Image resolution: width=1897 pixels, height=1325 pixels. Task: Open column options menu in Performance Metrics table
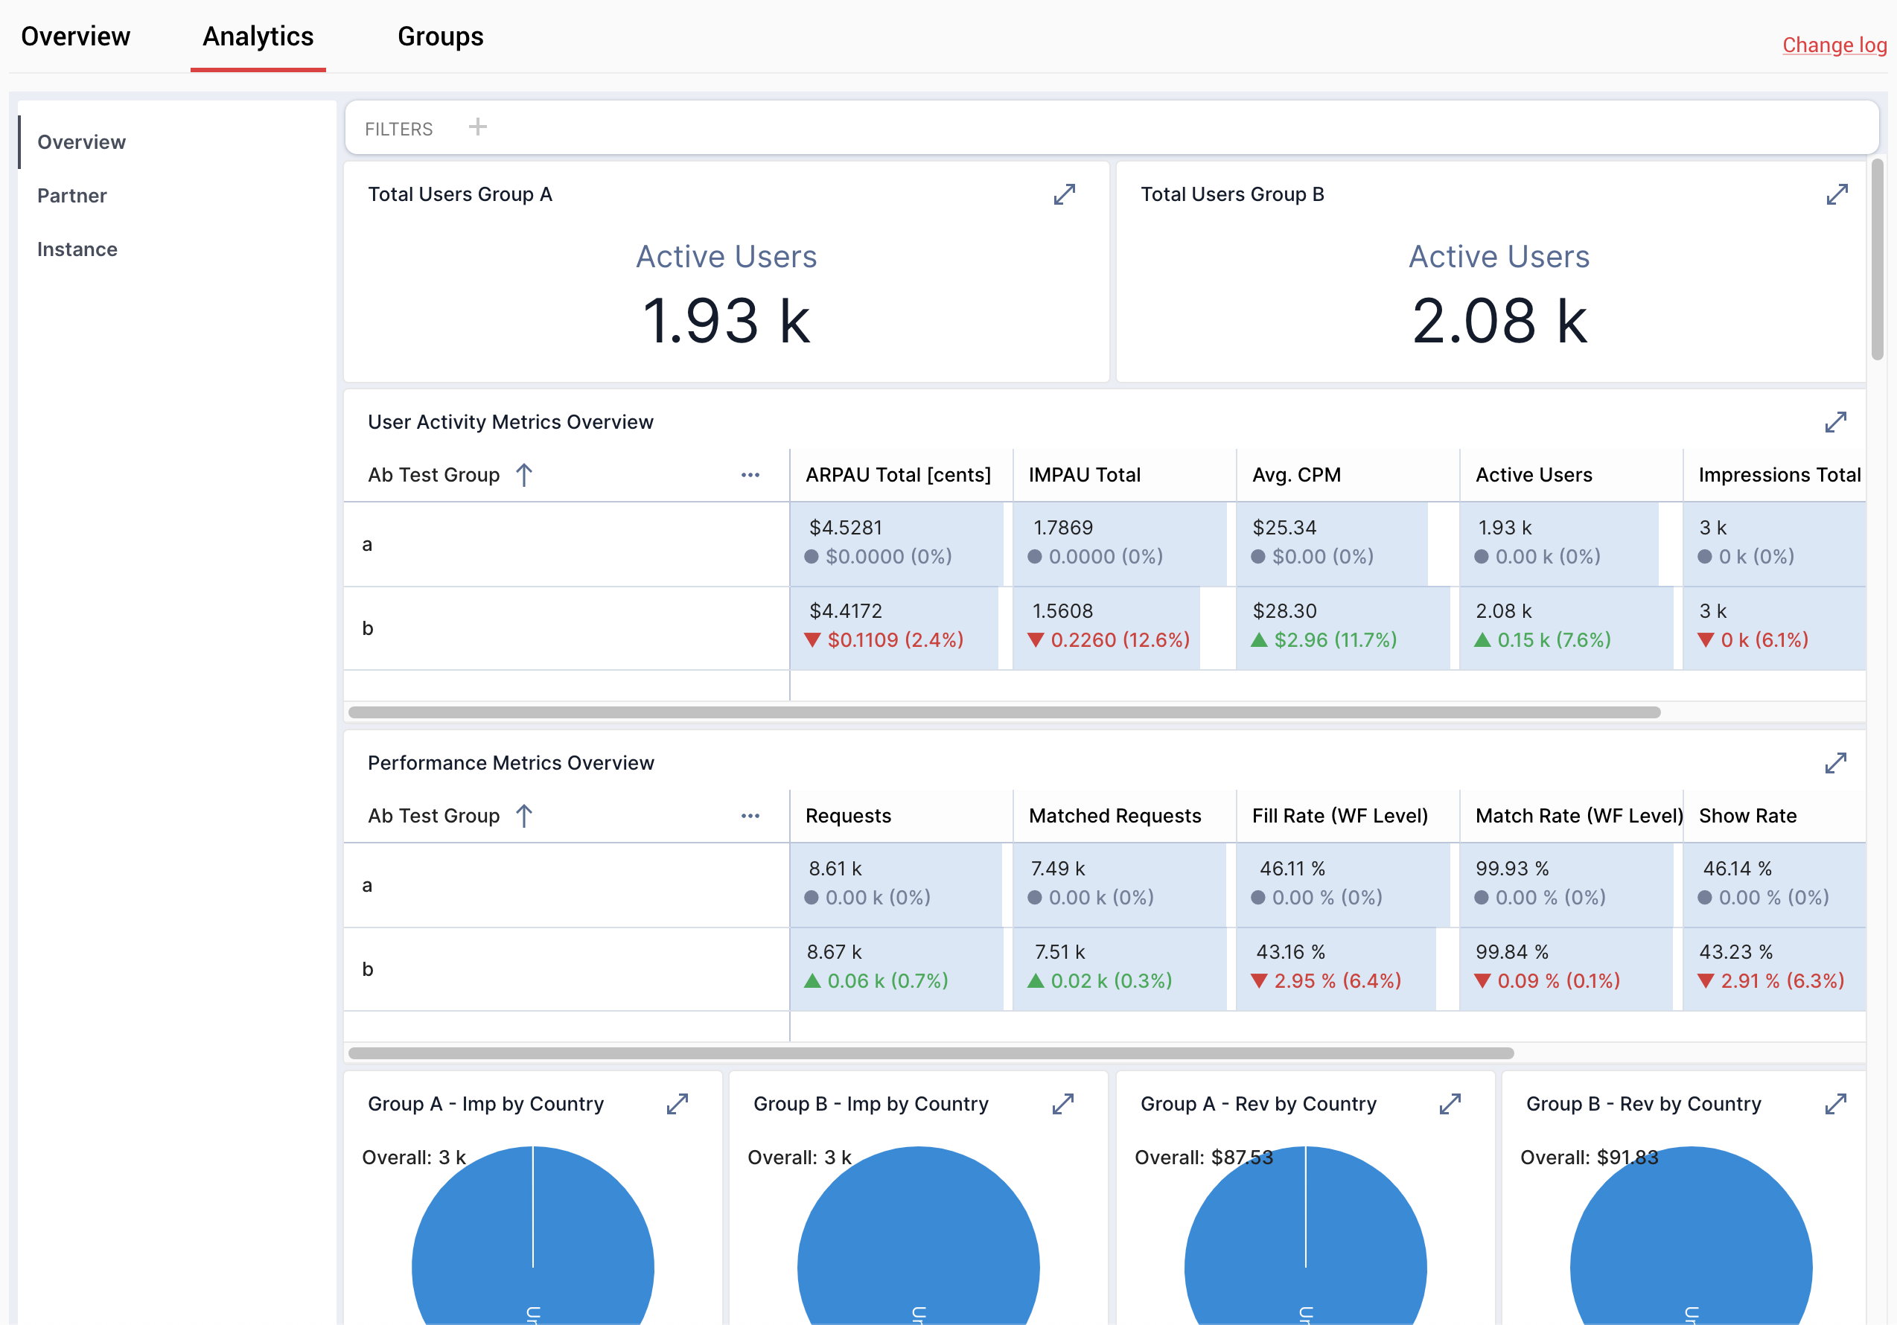coord(750,816)
